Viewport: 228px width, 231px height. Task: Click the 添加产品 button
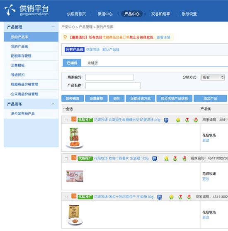210,98
